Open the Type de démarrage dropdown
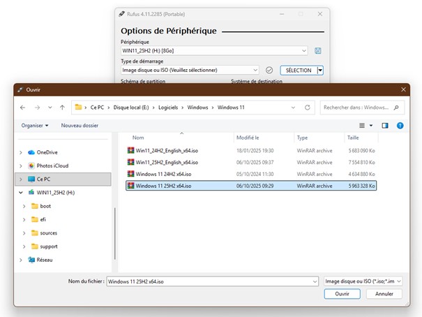Image resolution: width=422 pixels, height=317 pixels. 255,70
